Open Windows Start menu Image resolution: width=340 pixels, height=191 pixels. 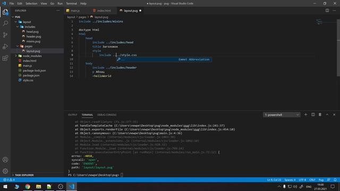(x=5, y=186)
